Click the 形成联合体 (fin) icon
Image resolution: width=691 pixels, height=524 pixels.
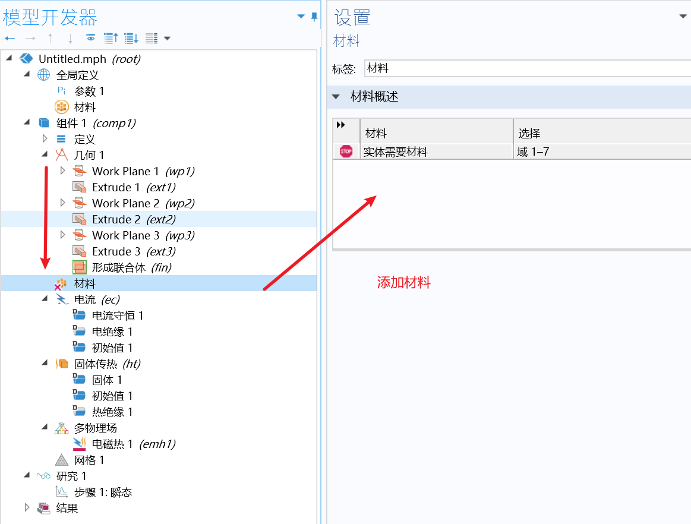[x=80, y=267]
